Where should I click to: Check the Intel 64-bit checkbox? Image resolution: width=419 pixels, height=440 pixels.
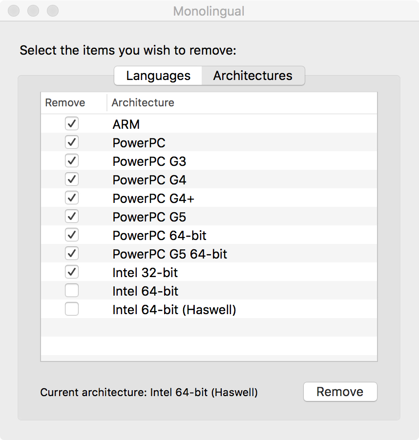(x=72, y=291)
